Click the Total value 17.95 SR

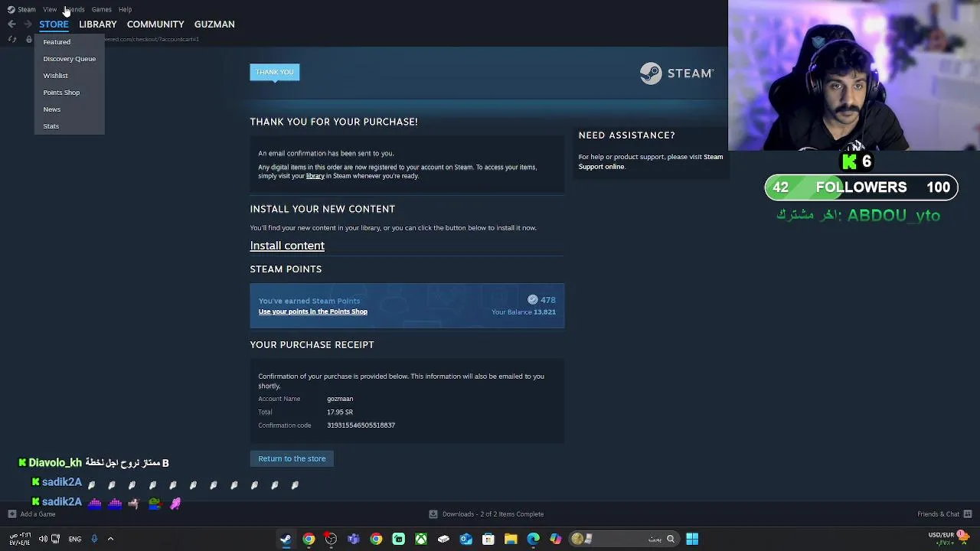click(340, 412)
